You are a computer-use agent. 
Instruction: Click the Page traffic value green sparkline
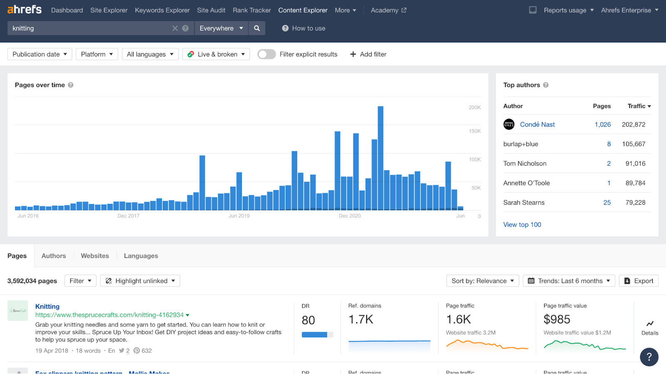click(x=585, y=345)
